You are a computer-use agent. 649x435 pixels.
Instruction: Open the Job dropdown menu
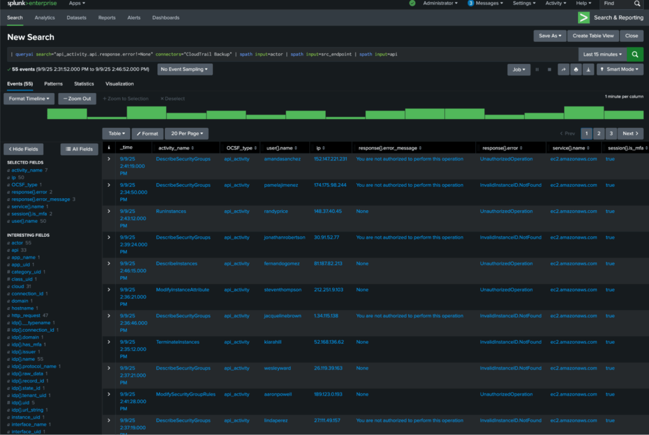(x=518, y=70)
